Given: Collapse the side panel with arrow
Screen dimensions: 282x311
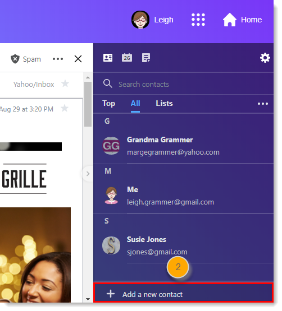Looking at the screenshot, I should point(88,174).
